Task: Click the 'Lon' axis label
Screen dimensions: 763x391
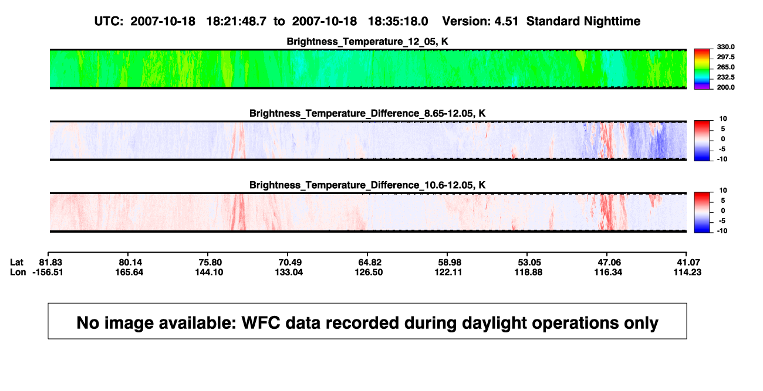Action: (x=18, y=272)
